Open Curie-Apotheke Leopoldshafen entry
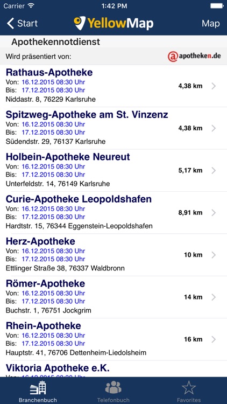Screen dimensions: 227x404 click(113, 213)
